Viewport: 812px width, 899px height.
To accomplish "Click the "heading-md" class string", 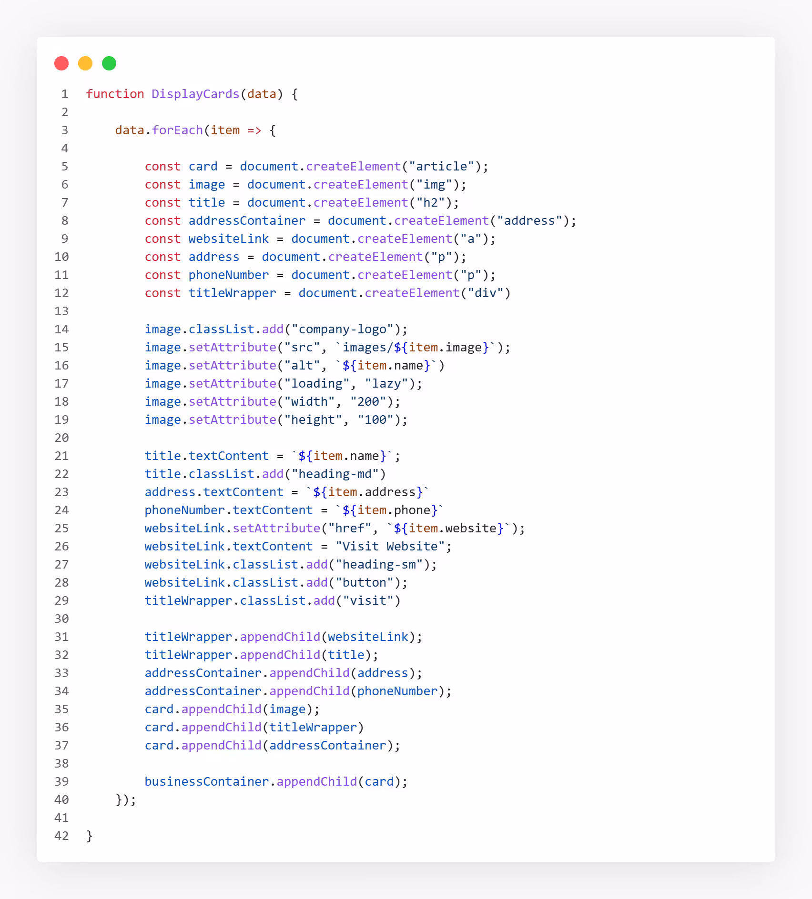I will tap(335, 474).
